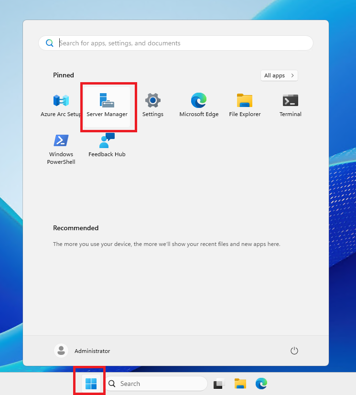The image size is (356, 395).
Task: Launch Terminal from pinned apps
Action: click(x=291, y=105)
